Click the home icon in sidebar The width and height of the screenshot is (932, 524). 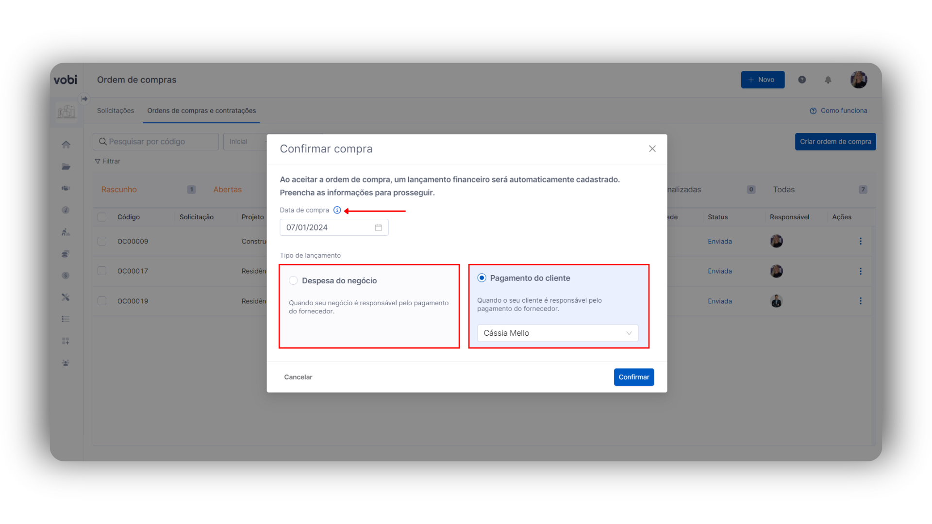[66, 145]
